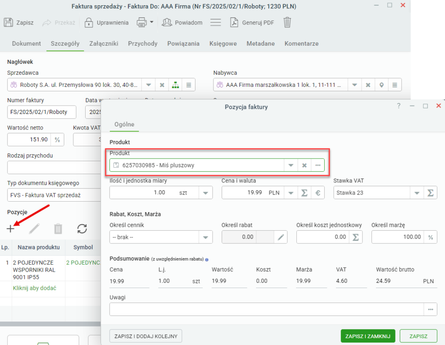Clear the Nabywca field
Viewport: 445px width, 345px height.
[x=368, y=85]
